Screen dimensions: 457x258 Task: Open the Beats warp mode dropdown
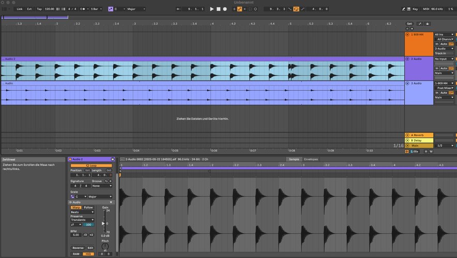tap(82, 212)
